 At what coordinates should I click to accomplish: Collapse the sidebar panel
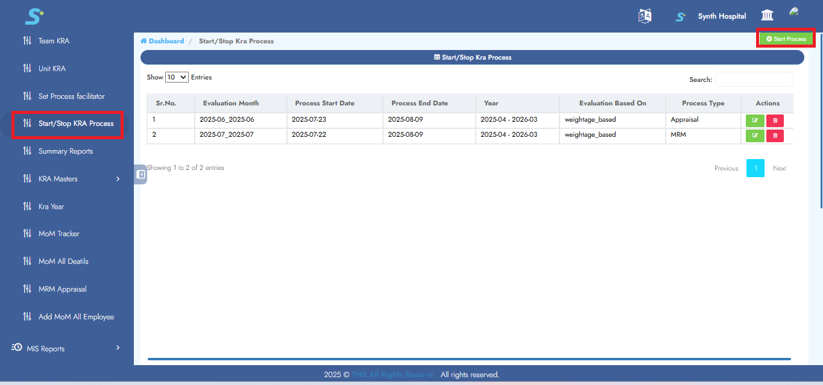coord(140,174)
